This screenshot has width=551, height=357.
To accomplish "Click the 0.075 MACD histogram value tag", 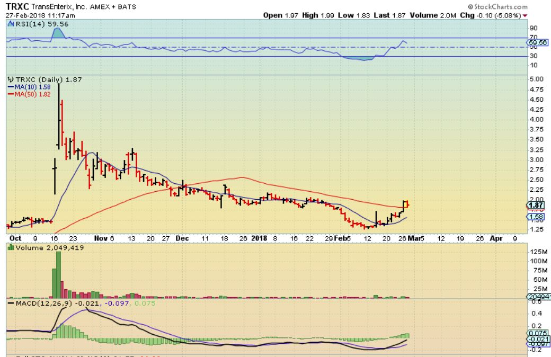I will pos(538,333).
